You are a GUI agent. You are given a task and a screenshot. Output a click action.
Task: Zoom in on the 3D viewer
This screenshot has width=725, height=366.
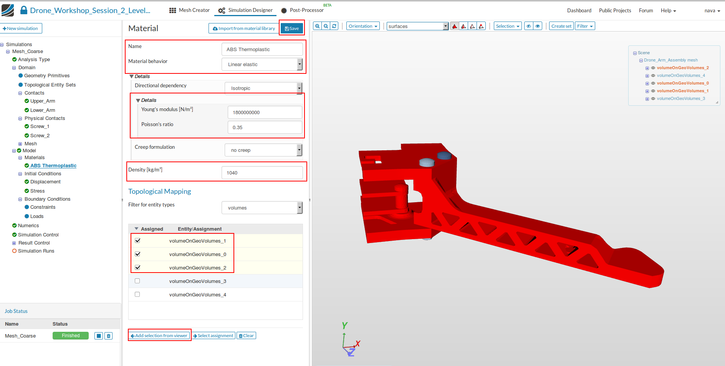point(317,26)
